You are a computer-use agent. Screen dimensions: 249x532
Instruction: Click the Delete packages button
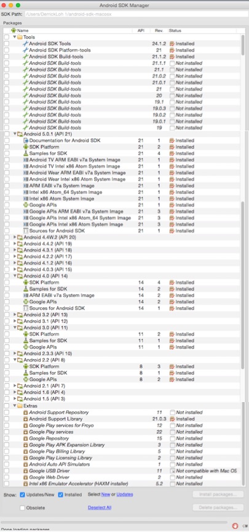pos(218,507)
